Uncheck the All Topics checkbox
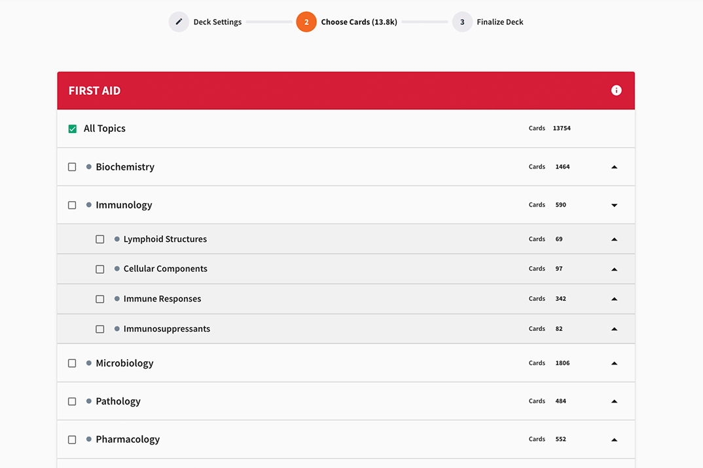Screen dimensions: 703x468 pyautogui.click(x=72, y=129)
